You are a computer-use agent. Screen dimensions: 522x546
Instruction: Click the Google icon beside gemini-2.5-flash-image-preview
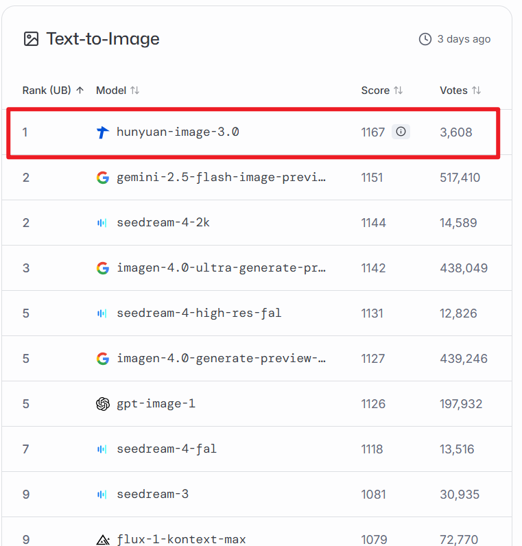pos(103,178)
